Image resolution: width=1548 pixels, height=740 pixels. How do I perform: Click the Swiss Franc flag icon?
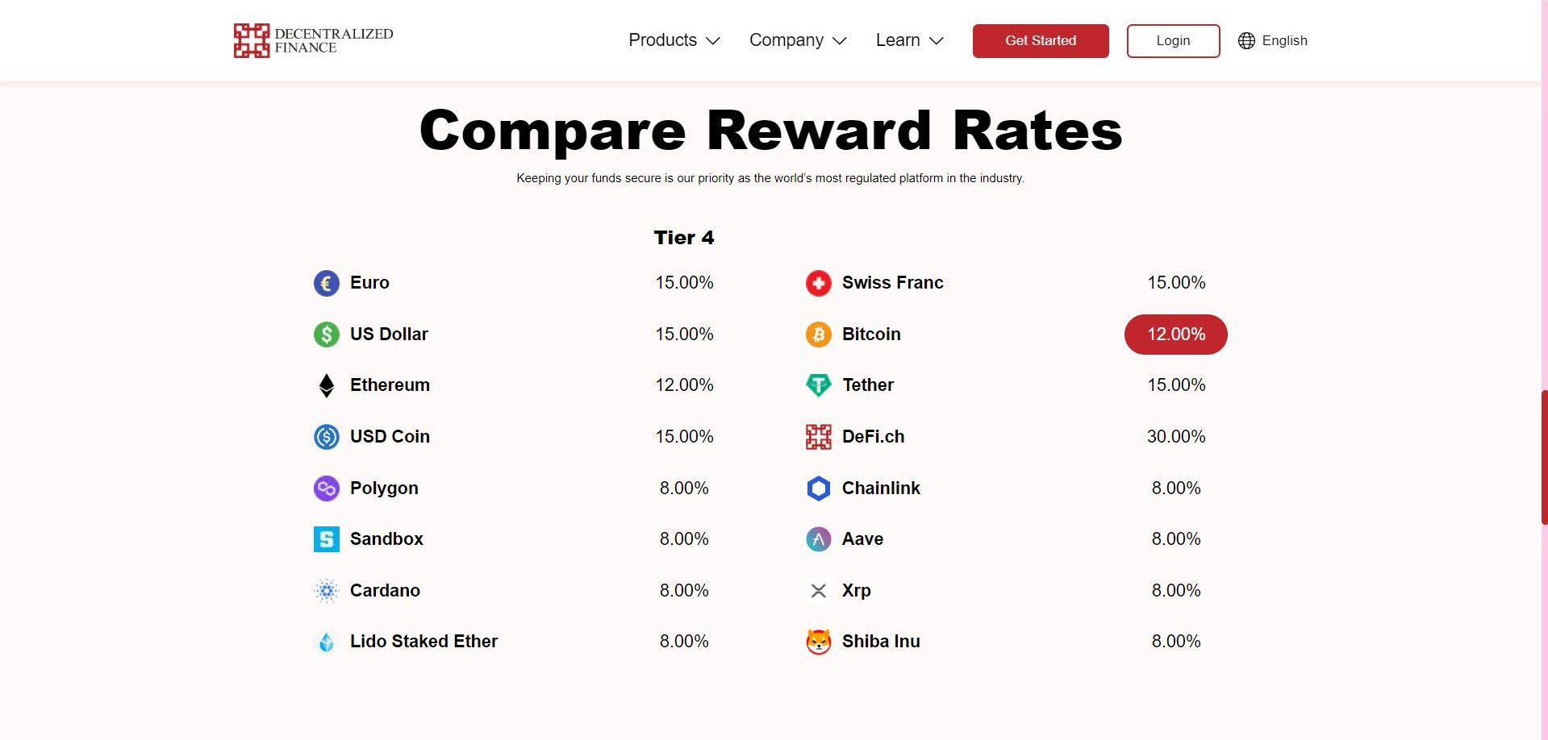click(x=818, y=283)
